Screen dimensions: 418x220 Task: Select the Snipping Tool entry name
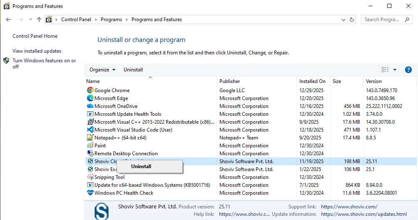tap(109, 177)
